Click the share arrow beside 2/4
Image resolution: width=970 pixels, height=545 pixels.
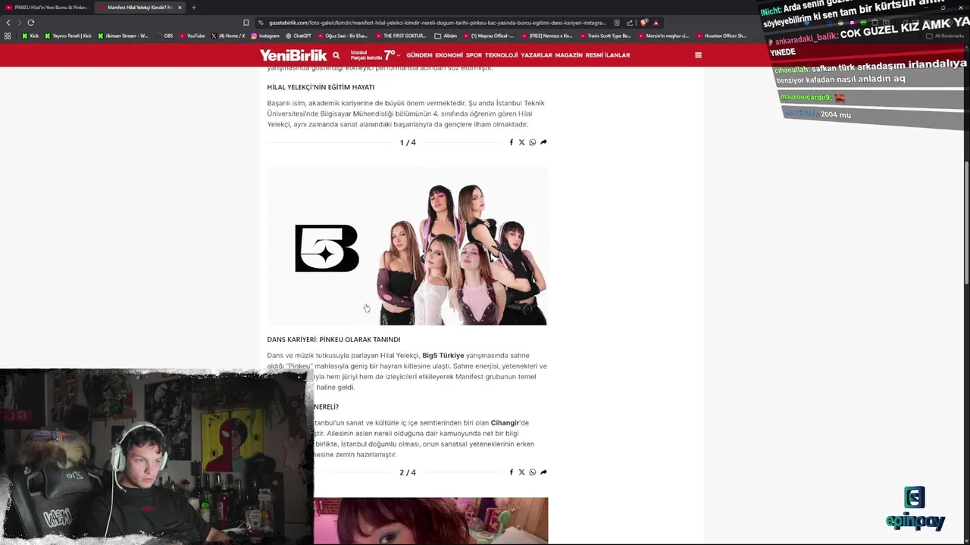click(543, 472)
